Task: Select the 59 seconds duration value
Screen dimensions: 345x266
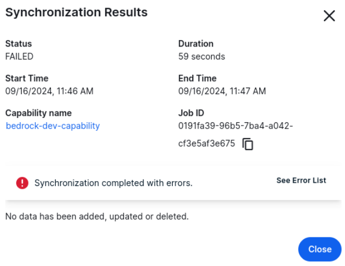Action: tap(201, 56)
